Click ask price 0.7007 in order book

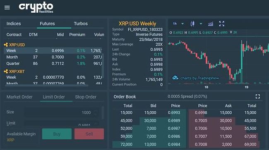point(201,136)
